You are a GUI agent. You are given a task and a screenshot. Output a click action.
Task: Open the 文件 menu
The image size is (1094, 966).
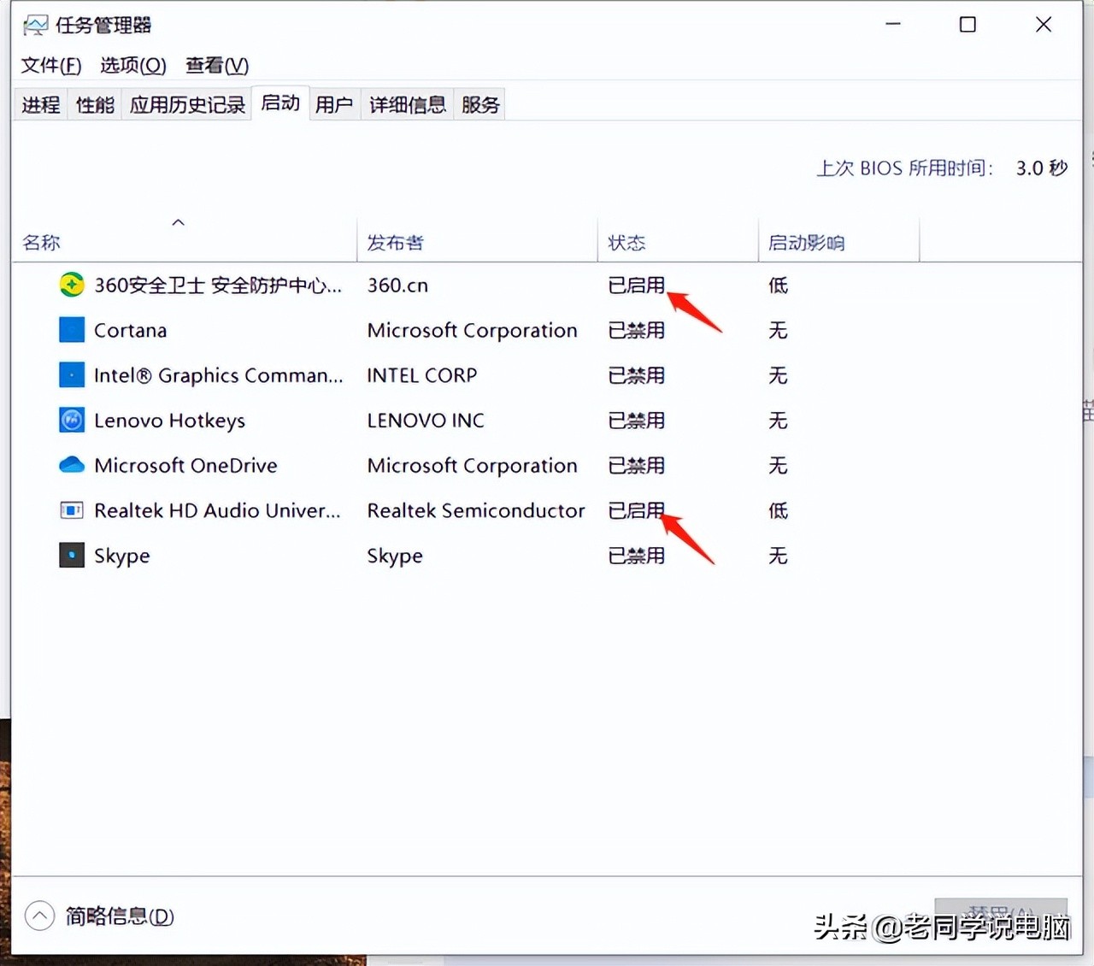coord(50,65)
